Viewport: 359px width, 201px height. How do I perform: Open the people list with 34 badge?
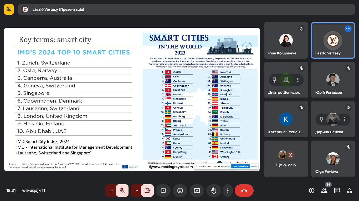tap(324, 191)
